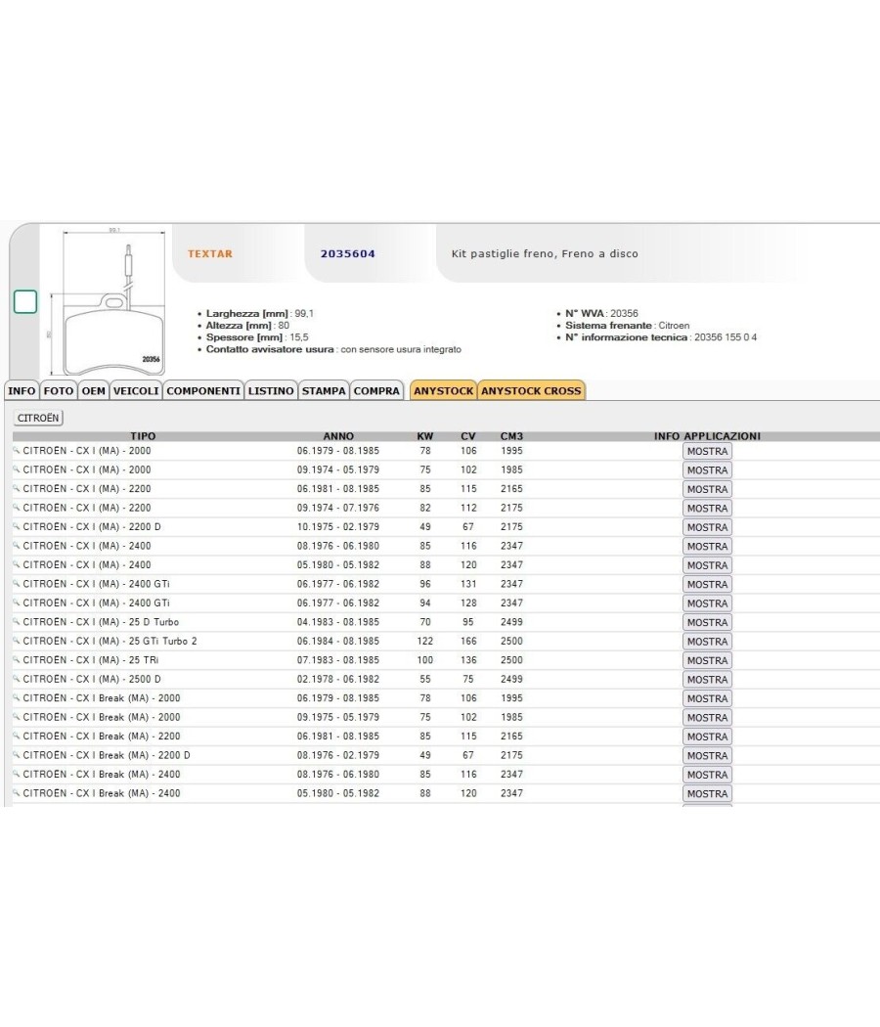This screenshot has height=1027, width=880.
Task: Show applications for CX I 2200 85 kW
Action: [707, 489]
